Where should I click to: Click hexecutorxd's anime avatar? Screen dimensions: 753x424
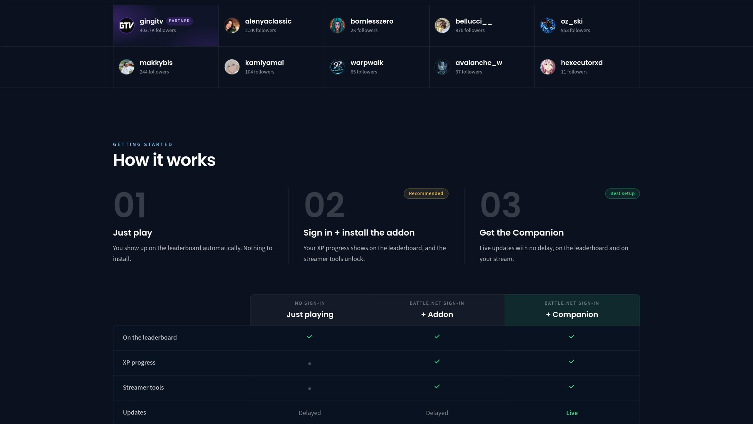(x=548, y=67)
